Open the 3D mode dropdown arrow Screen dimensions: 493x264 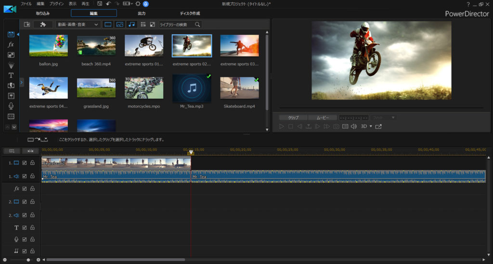(371, 126)
